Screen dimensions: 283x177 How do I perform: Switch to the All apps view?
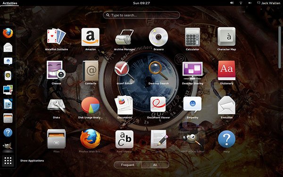pos(155,165)
